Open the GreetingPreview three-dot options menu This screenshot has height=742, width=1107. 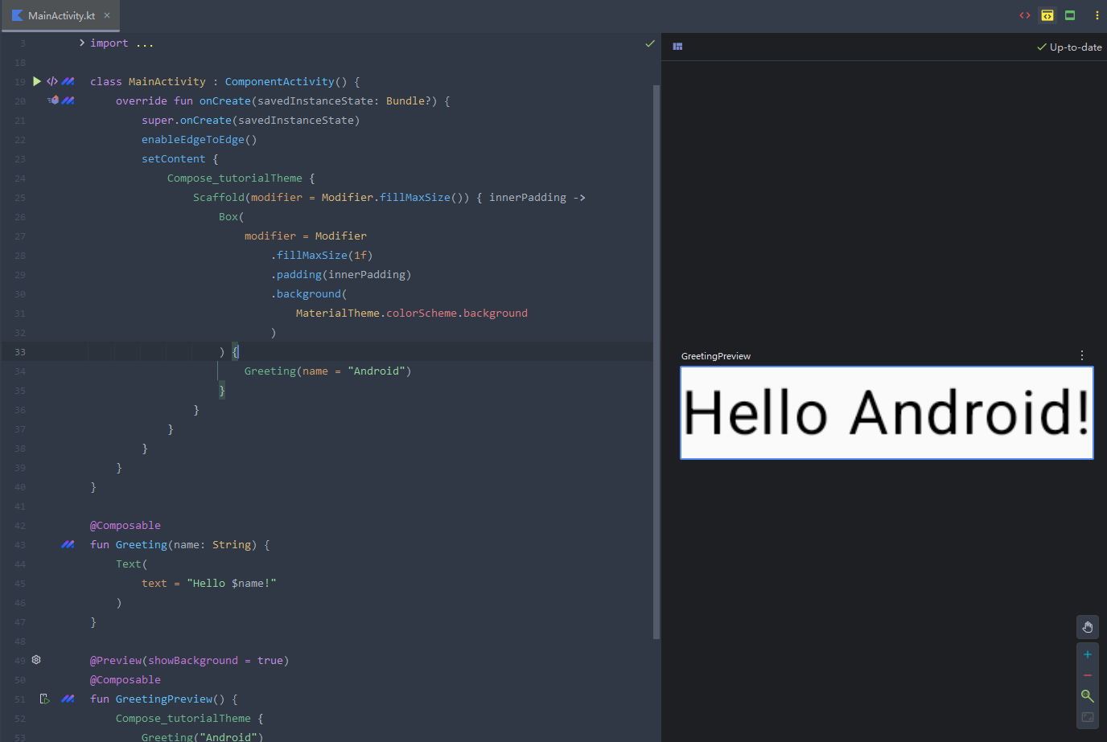1082,355
